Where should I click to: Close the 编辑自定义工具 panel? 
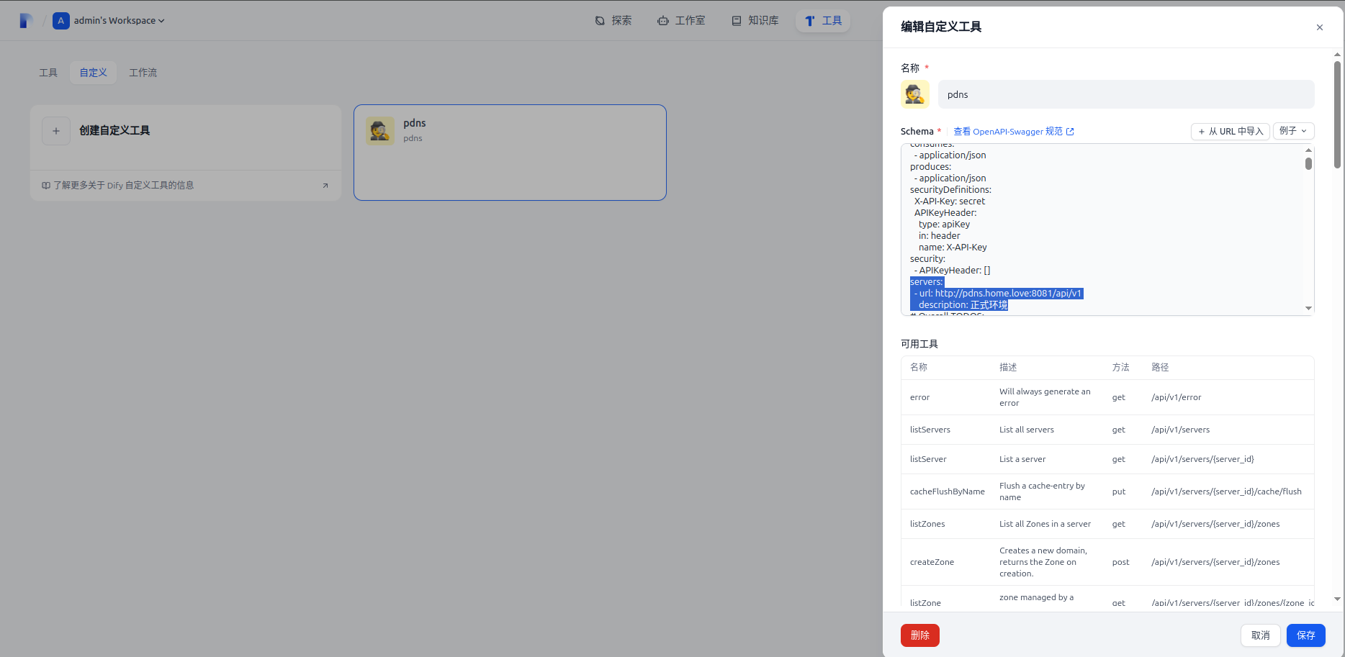point(1320,27)
